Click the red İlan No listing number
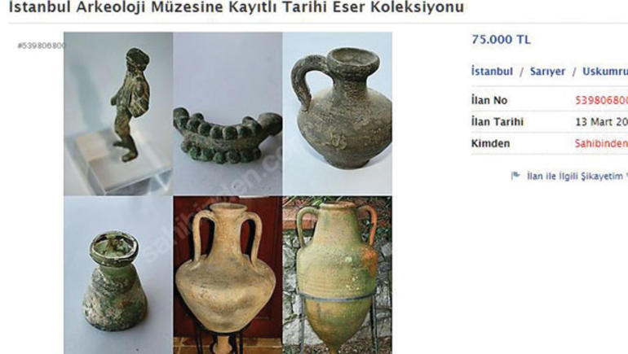628x354 pixels. point(602,100)
